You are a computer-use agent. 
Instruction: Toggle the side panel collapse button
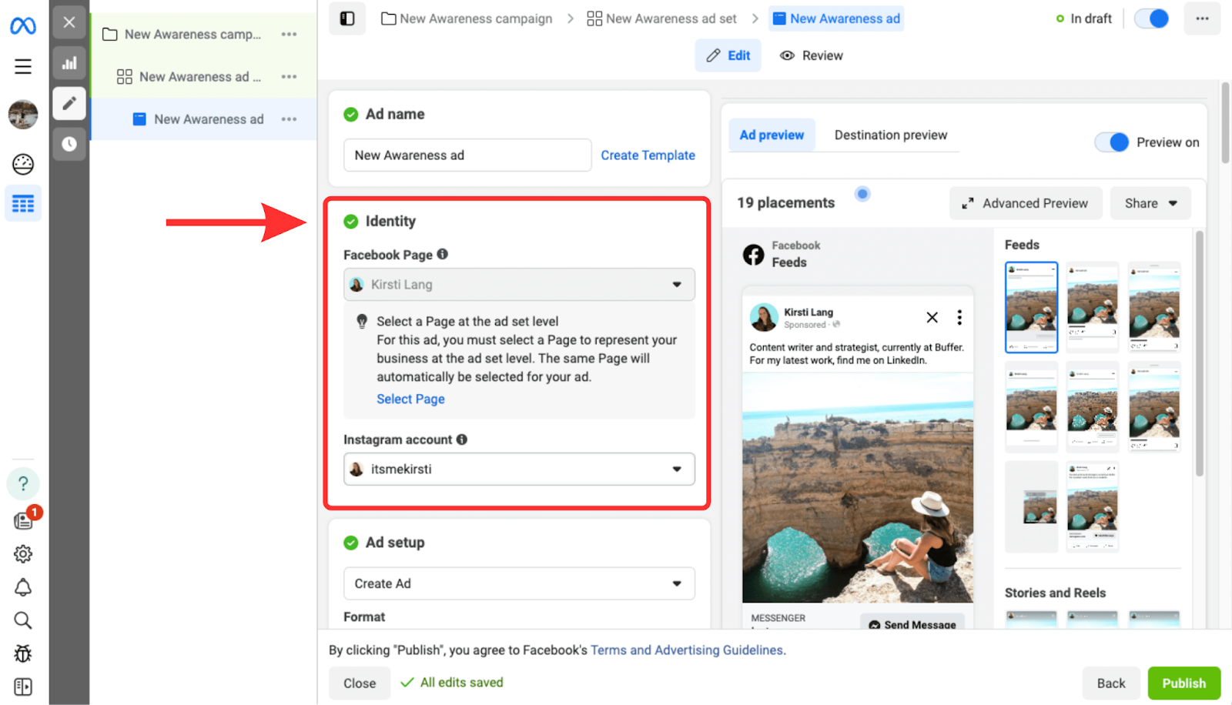(x=347, y=18)
